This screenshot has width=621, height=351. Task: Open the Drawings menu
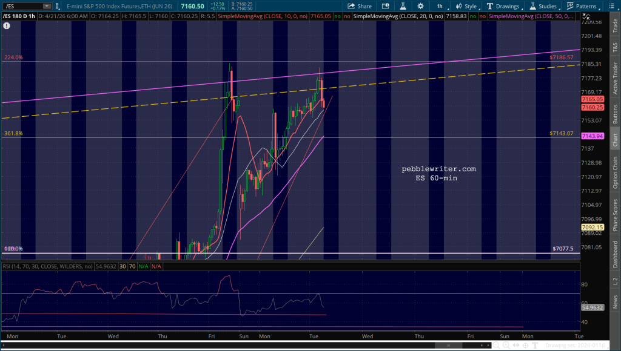click(504, 6)
